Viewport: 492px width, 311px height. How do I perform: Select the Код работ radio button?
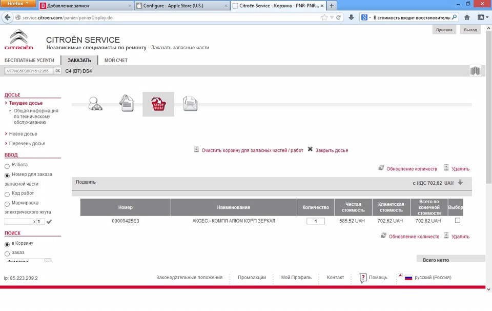(x=7, y=195)
